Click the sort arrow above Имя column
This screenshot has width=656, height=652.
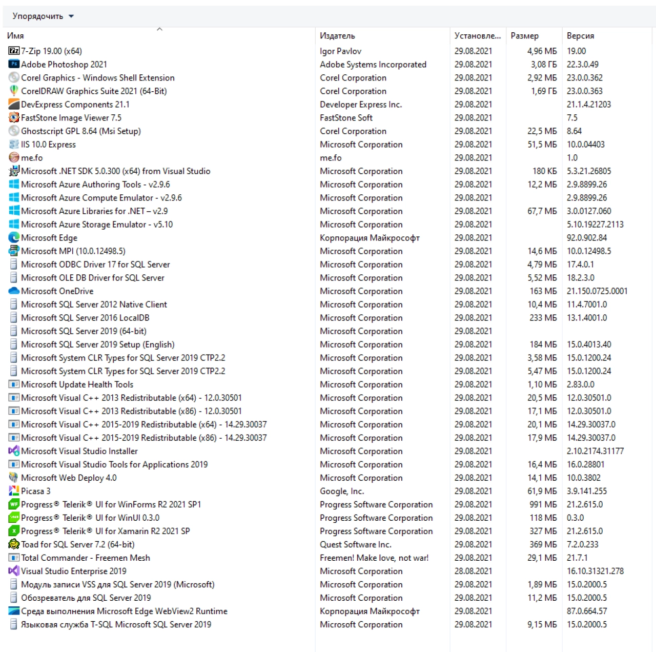[x=159, y=29]
